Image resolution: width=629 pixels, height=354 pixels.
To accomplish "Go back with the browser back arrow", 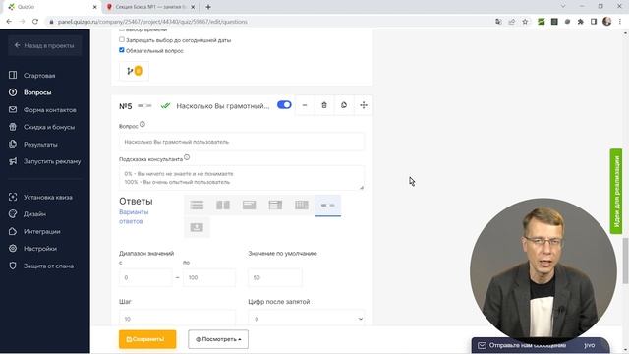I will coord(9,22).
